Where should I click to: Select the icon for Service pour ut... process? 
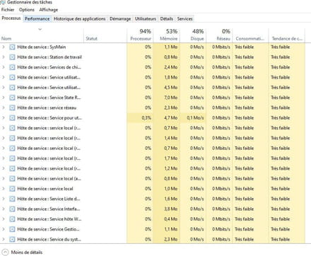point(12,118)
